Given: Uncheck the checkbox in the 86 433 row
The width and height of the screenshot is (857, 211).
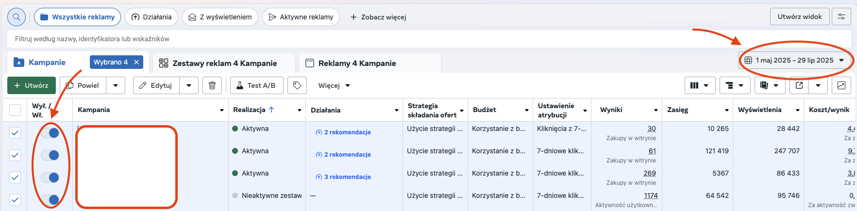Looking at the screenshot, I should [15, 177].
